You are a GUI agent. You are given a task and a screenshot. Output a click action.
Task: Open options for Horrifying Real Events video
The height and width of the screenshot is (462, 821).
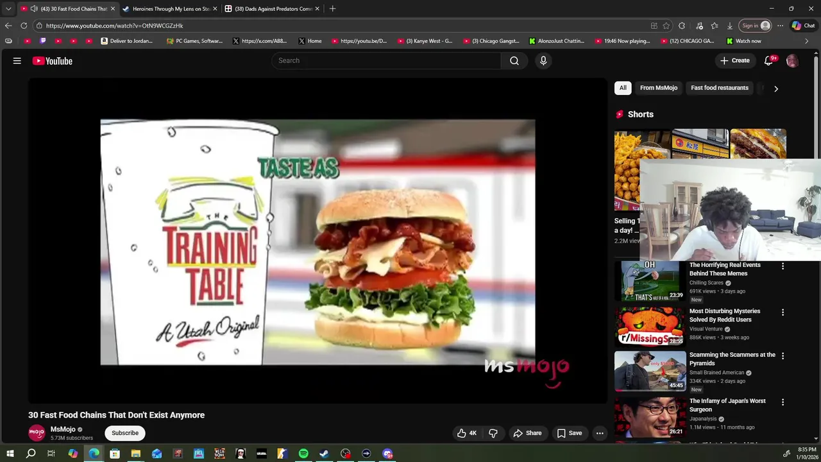click(783, 266)
